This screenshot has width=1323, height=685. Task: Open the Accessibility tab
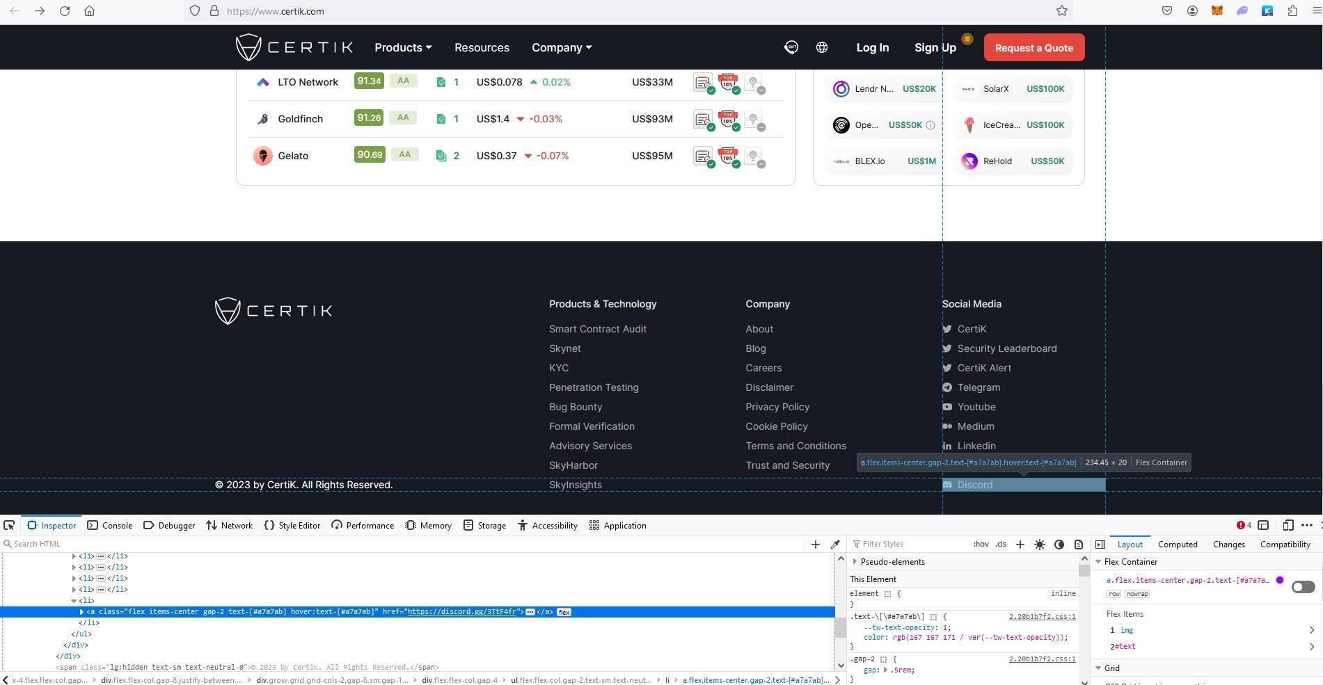pyautogui.click(x=548, y=525)
